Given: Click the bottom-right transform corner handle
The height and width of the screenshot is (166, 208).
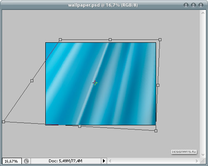Looking at the screenshot, I should click(156, 131).
